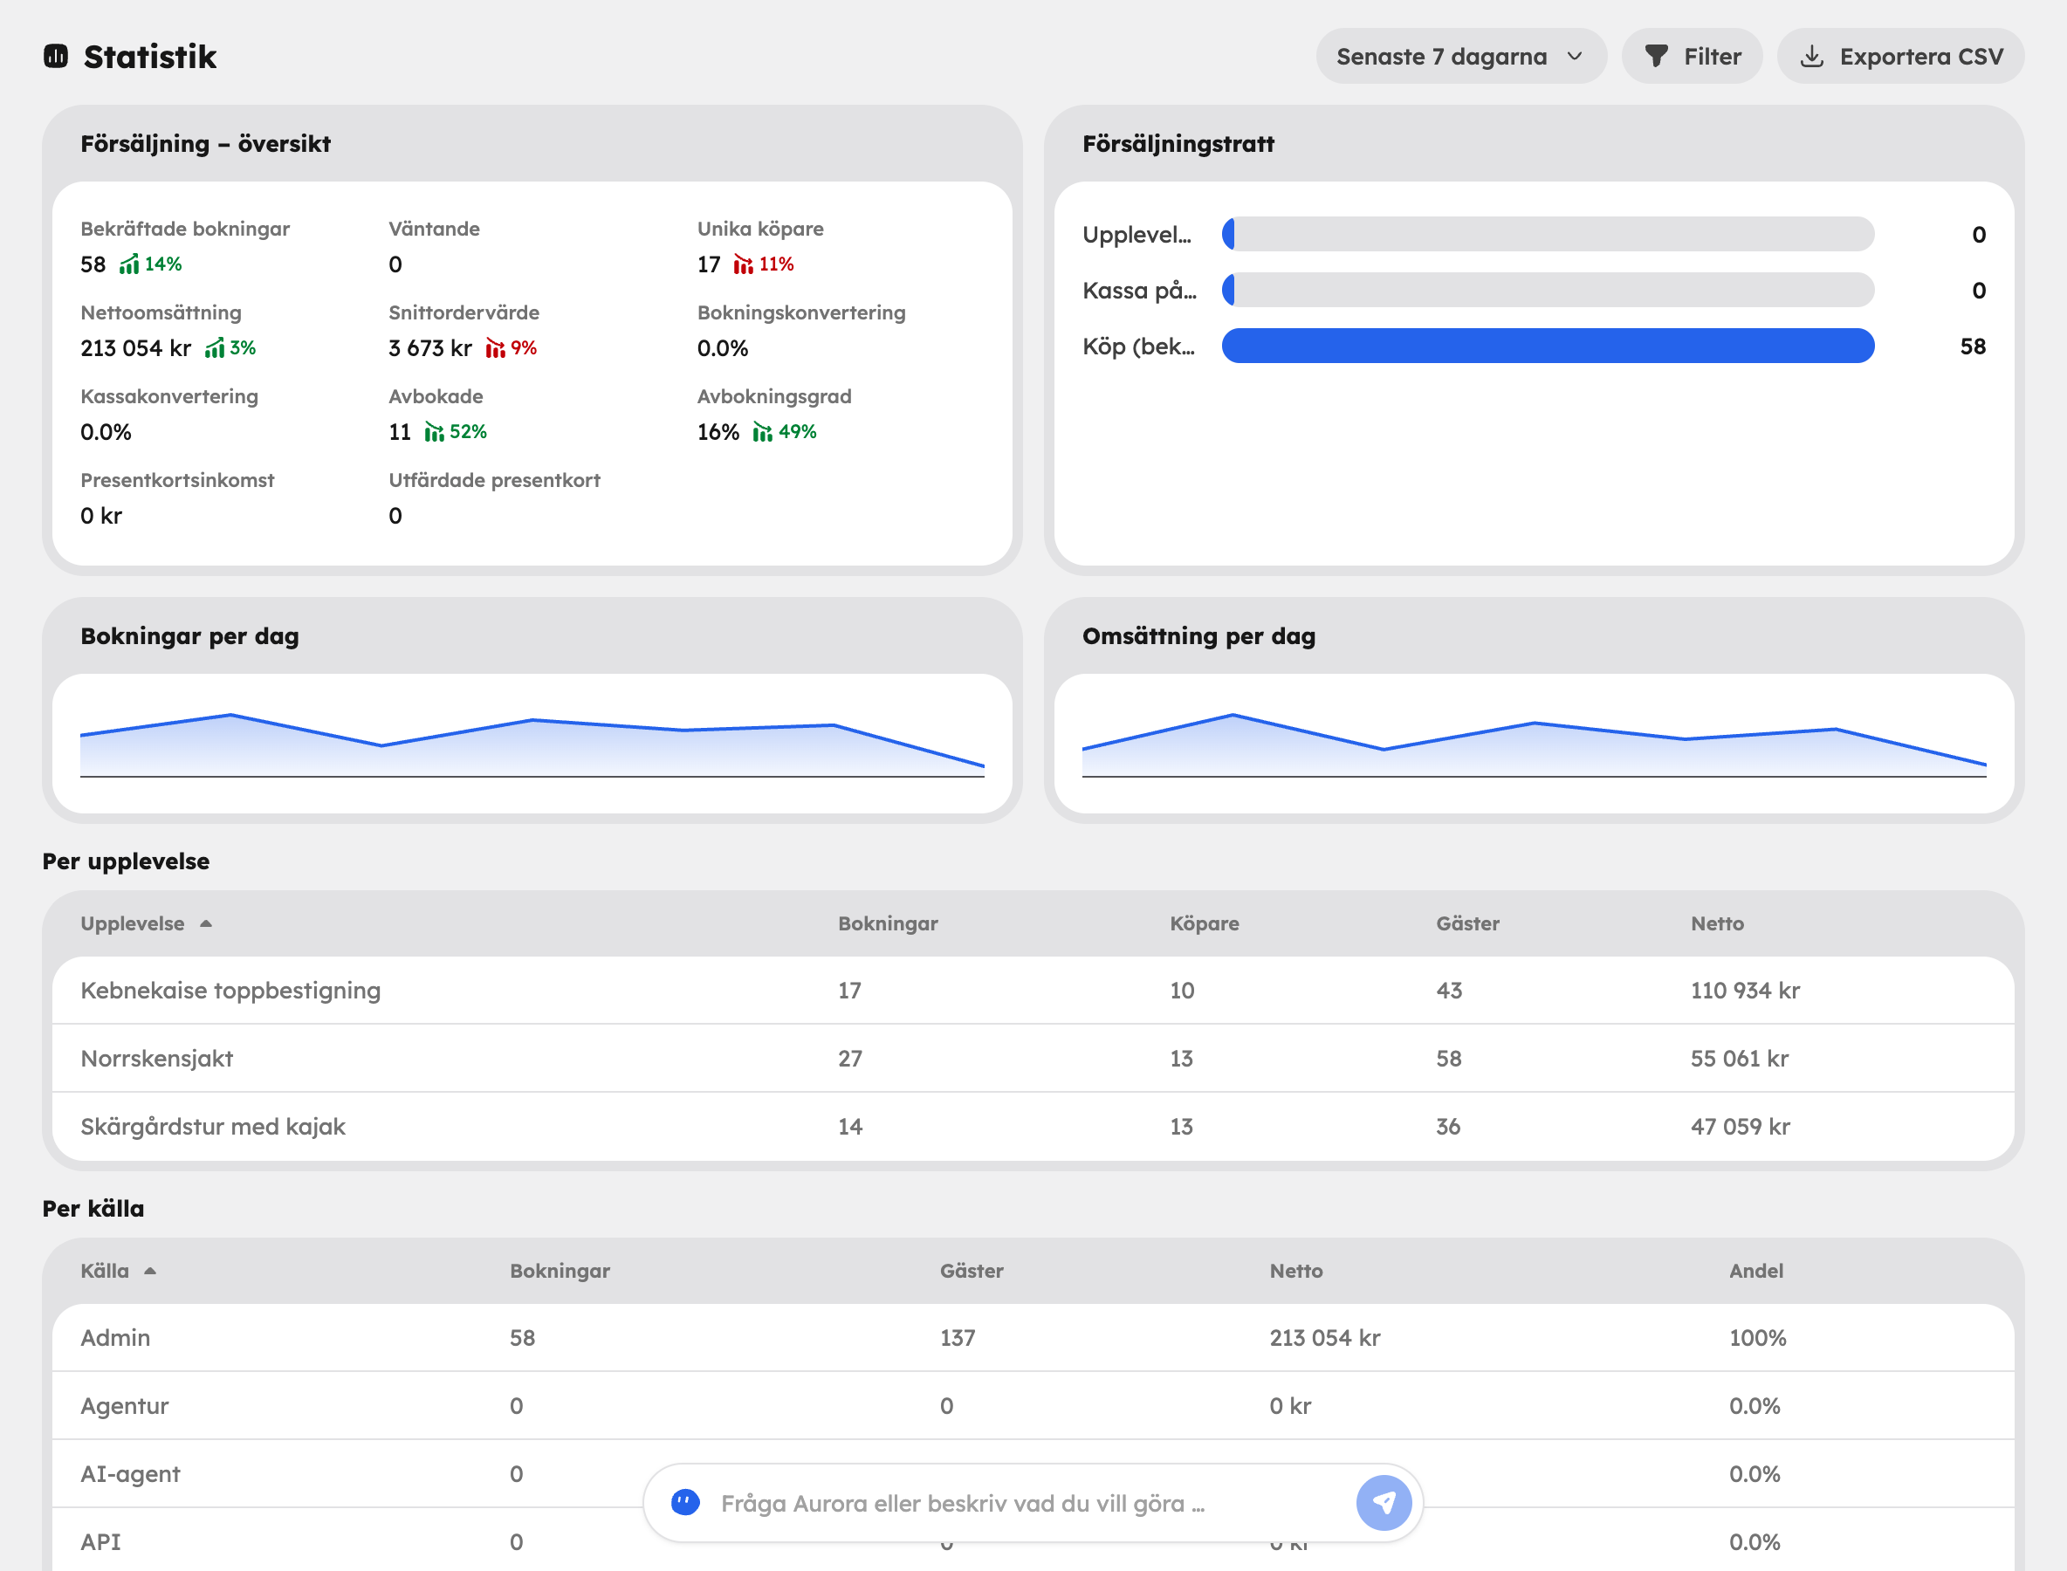Sort by the Bokningar column in Per upplevelse

[888, 924]
